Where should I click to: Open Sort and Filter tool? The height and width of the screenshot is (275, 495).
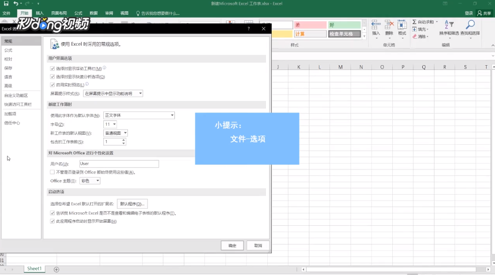click(x=449, y=28)
